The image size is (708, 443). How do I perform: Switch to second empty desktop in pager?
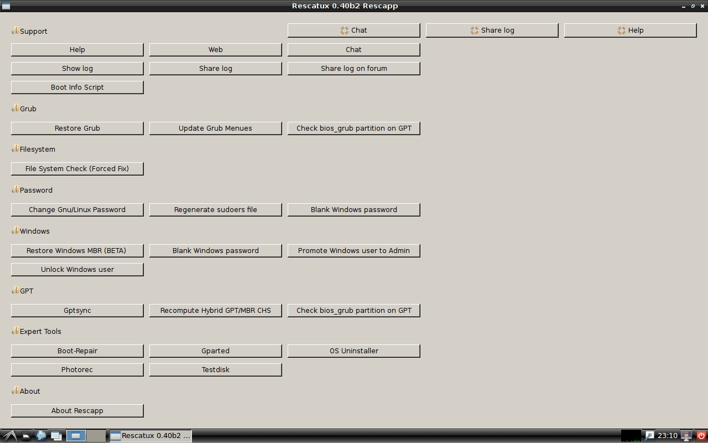[96, 436]
